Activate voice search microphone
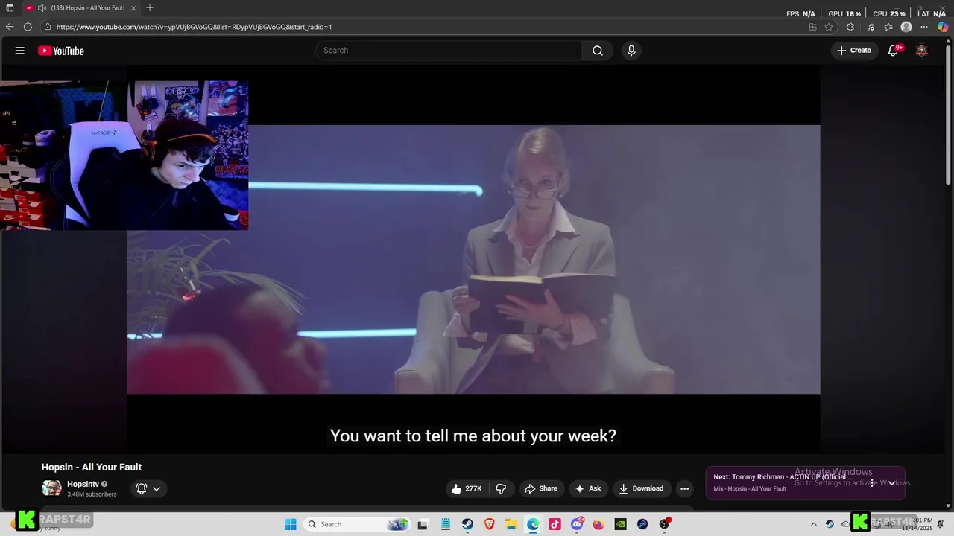 pyautogui.click(x=631, y=51)
